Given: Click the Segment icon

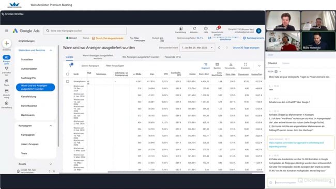Looking at the screenshot, I should pyautogui.click(x=206, y=64).
